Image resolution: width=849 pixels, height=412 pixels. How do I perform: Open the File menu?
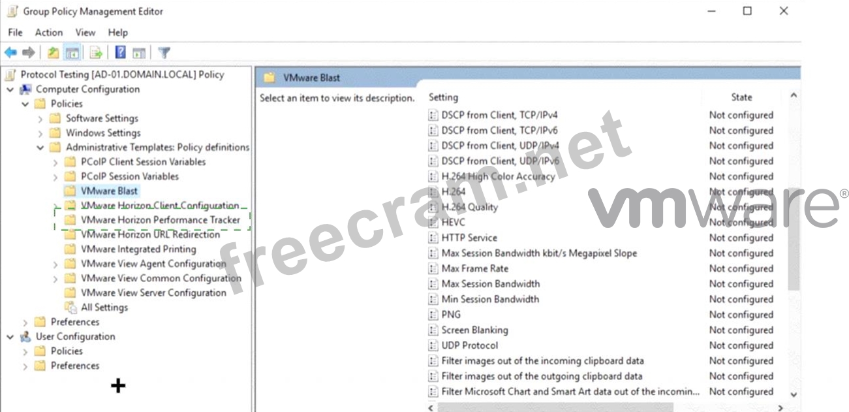point(15,32)
